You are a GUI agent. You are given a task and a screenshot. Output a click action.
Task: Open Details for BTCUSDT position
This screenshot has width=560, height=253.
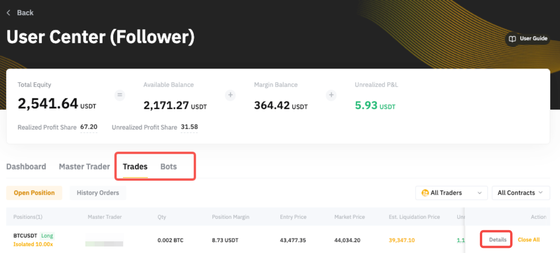(x=498, y=240)
